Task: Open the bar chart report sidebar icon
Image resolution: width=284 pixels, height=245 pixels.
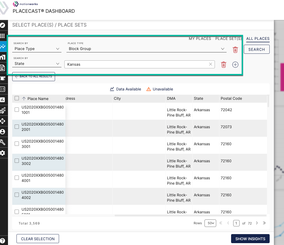Action: tap(3, 100)
